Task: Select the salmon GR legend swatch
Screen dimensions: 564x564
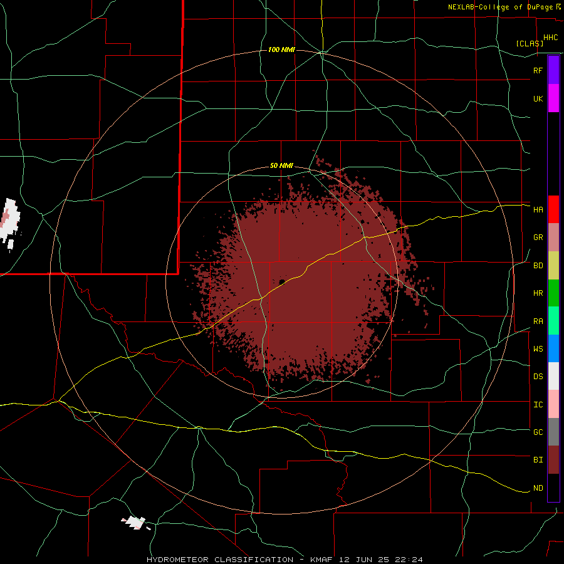Action: point(553,238)
